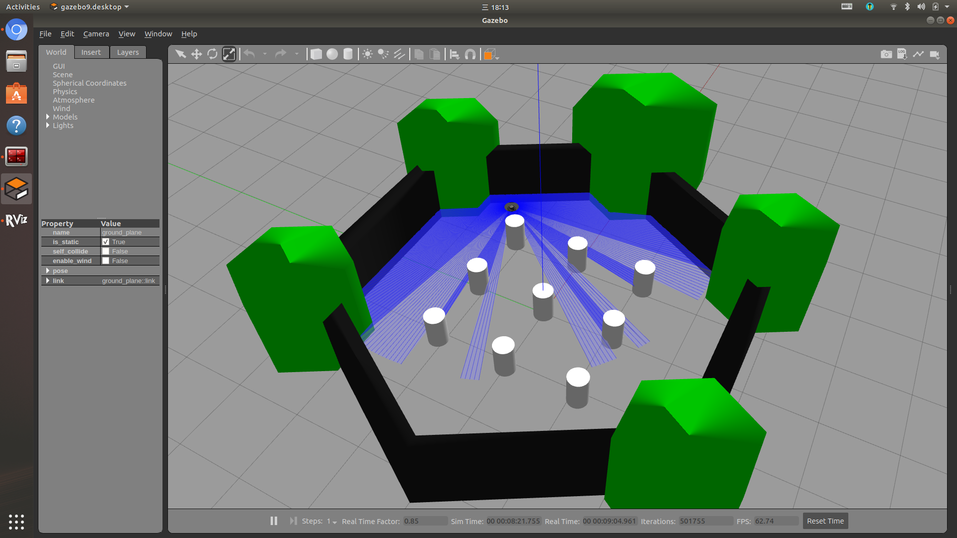Take a screenshot with camera icon
This screenshot has height=538, width=957.
click(x=886, y=54)
